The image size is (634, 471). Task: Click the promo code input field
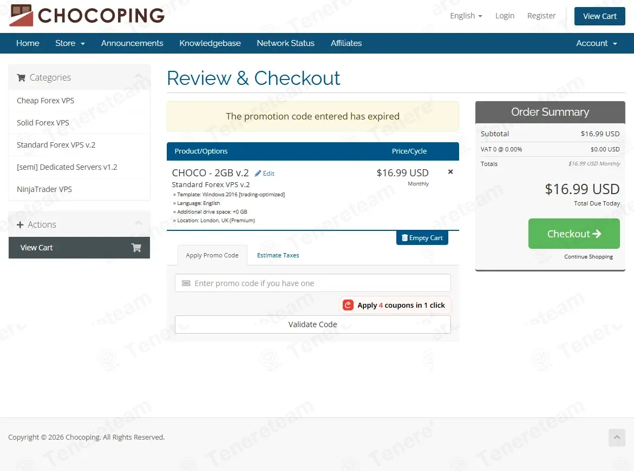tap(312, 283)
